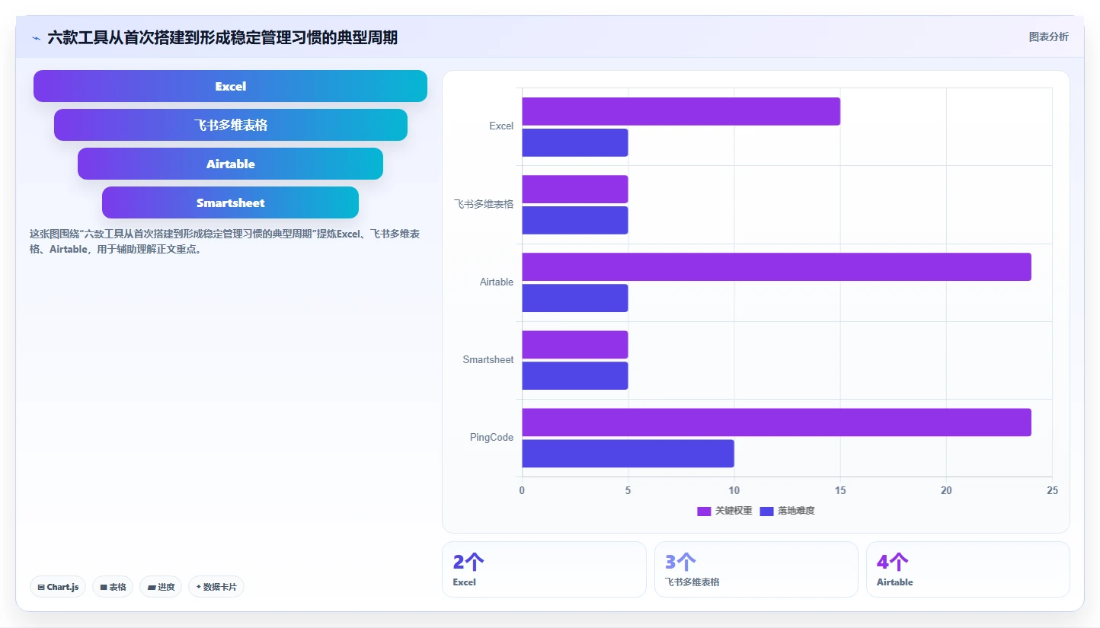
Task: Click the x-axis value 25
Action: tap(1052, 491)
